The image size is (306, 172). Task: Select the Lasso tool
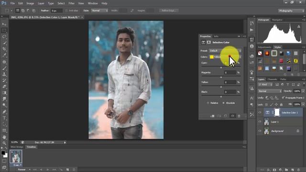pos(4,37)
